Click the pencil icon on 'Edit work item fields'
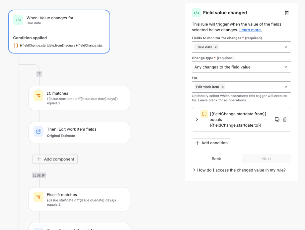 coord(38,132)
